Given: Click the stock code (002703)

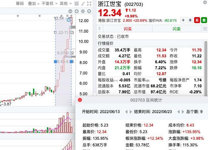Looking at the screenshot, I should 134,4.
